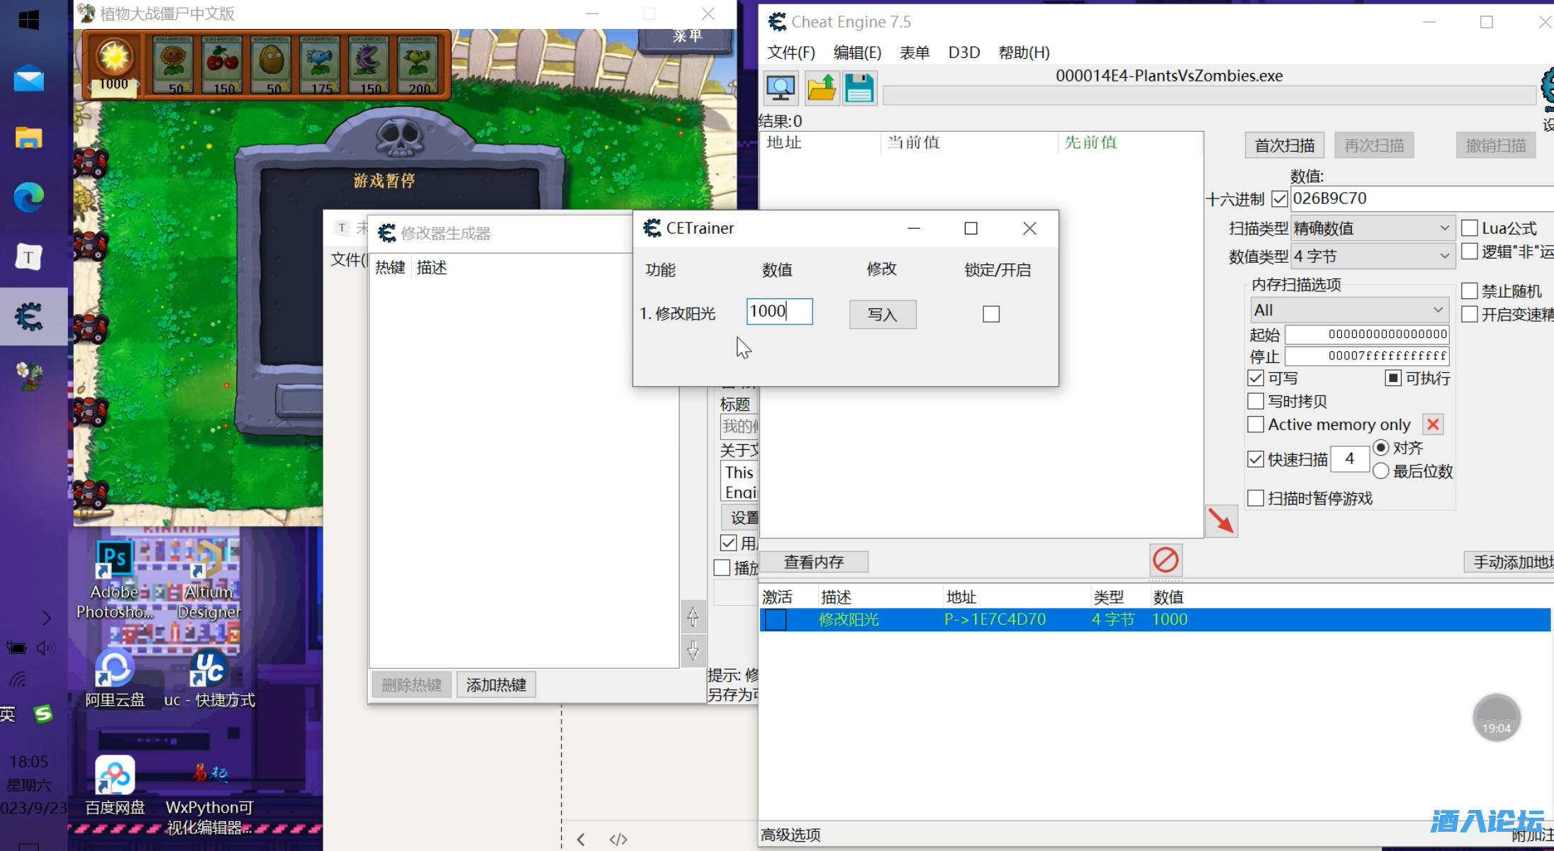Image resolution: width=1554 pixels, height=851 pixels.
Task: Select the 最后位数 radio button
Action: coord(1380,471)
